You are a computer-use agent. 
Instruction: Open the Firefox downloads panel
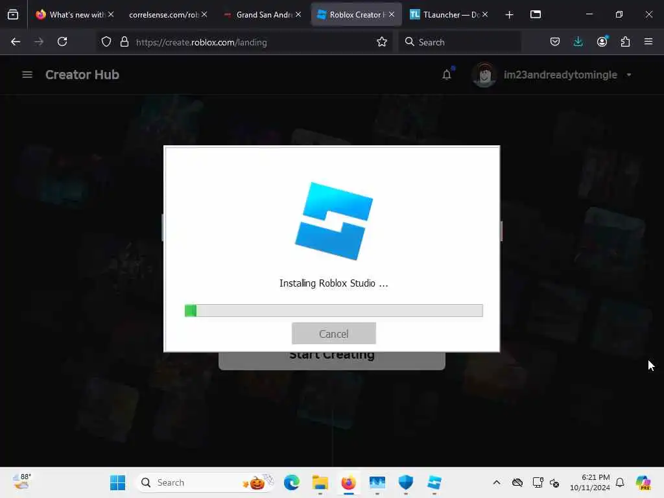click(x=578, y=41)
